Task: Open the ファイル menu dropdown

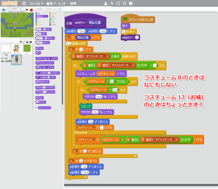Action: [36, 4]
